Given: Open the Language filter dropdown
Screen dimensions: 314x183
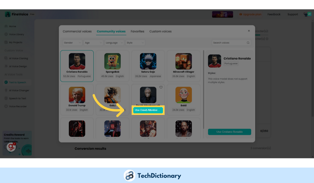Looking at the screenshot, I should 114,43.
